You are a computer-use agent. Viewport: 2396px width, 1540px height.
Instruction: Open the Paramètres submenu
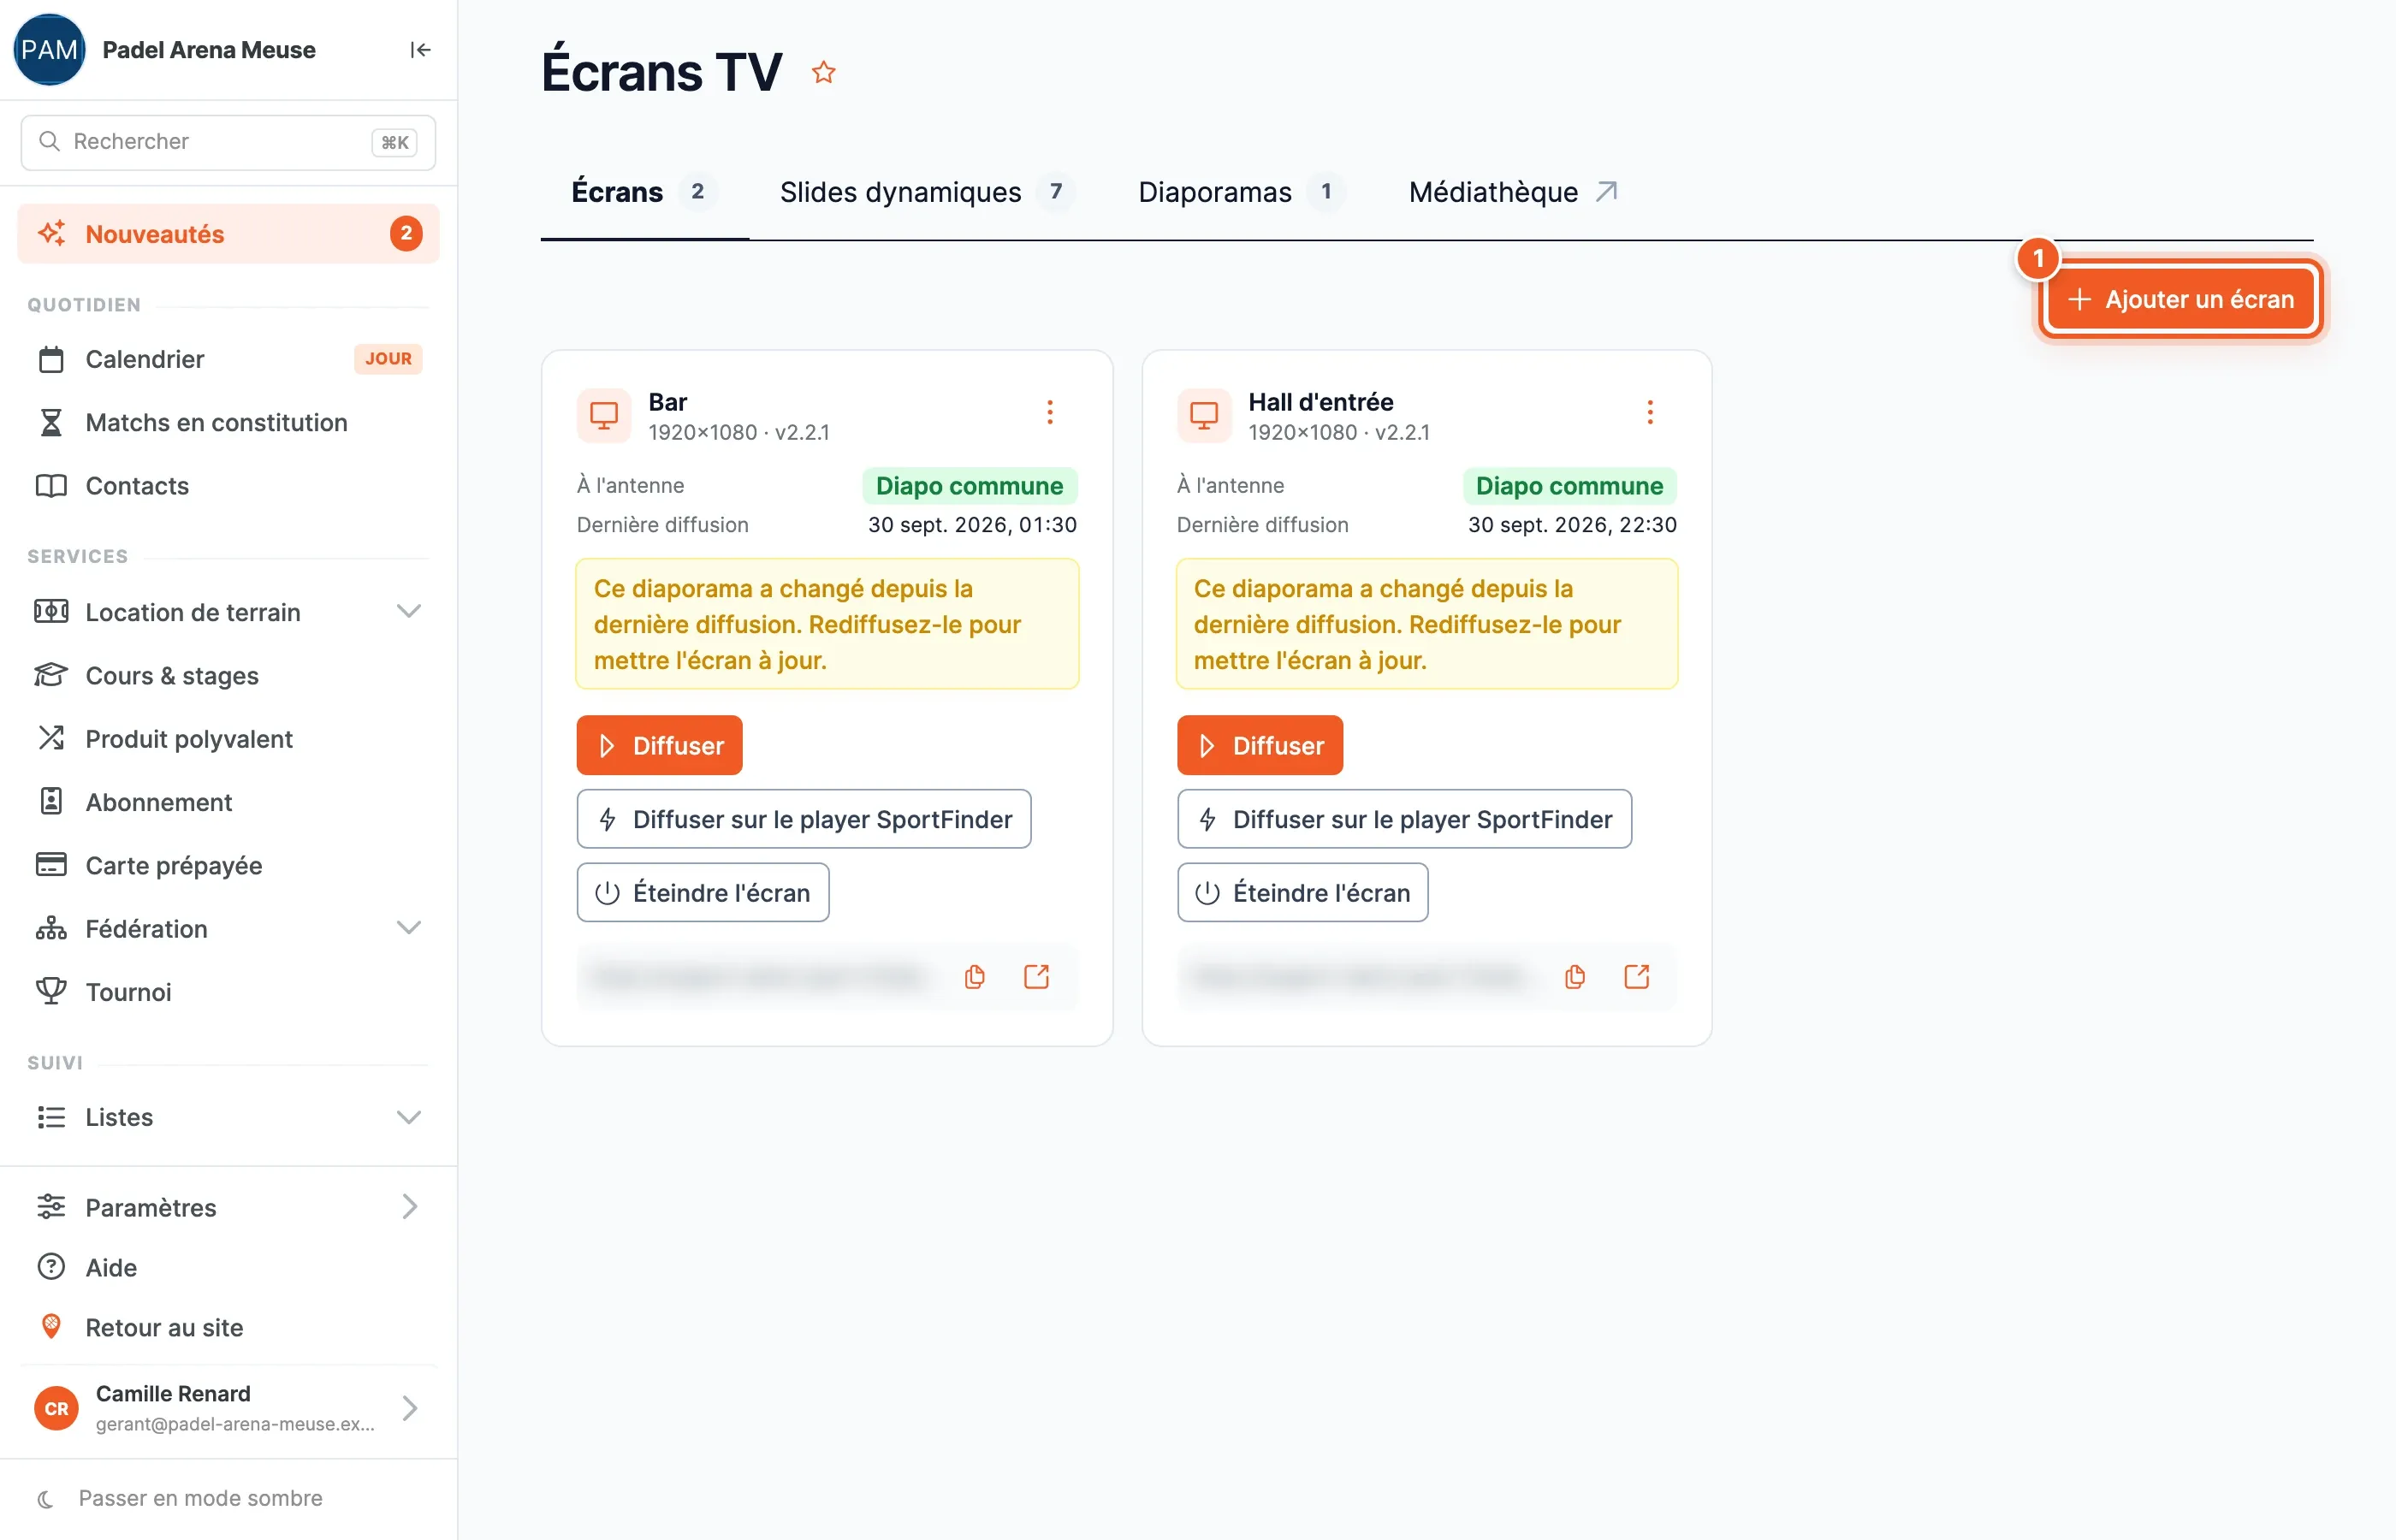click(228, 1207)
